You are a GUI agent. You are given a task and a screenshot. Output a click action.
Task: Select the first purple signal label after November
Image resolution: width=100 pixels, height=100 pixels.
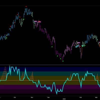35,21
